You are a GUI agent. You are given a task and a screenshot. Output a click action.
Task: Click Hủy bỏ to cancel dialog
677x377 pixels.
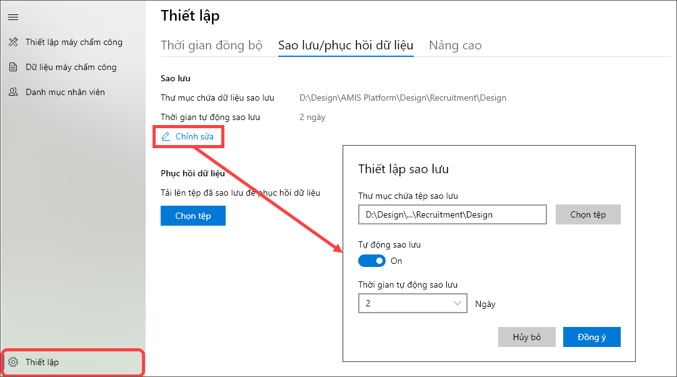527,337
